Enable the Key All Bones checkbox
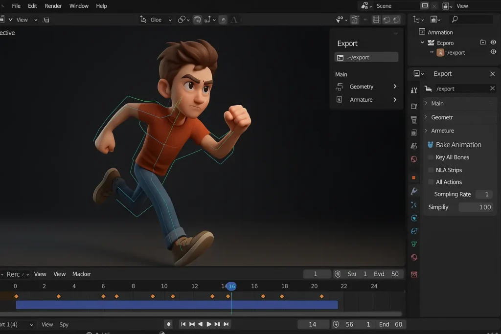The width and height of the screenshot is (501, 334). coord(431,157)
